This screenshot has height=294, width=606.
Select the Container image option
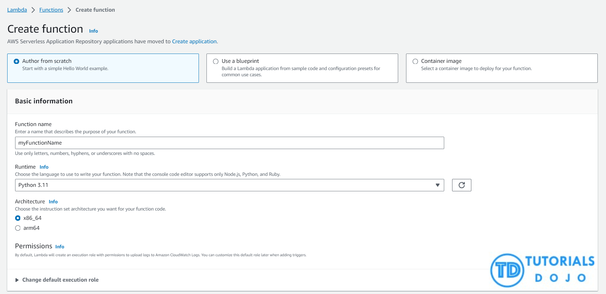[415, 61]
